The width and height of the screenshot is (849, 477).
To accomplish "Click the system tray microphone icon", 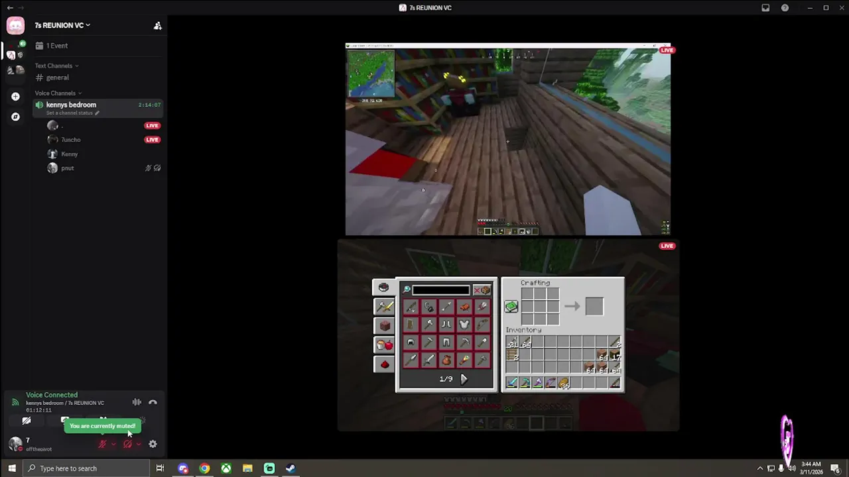I will [x=781, y=468].
